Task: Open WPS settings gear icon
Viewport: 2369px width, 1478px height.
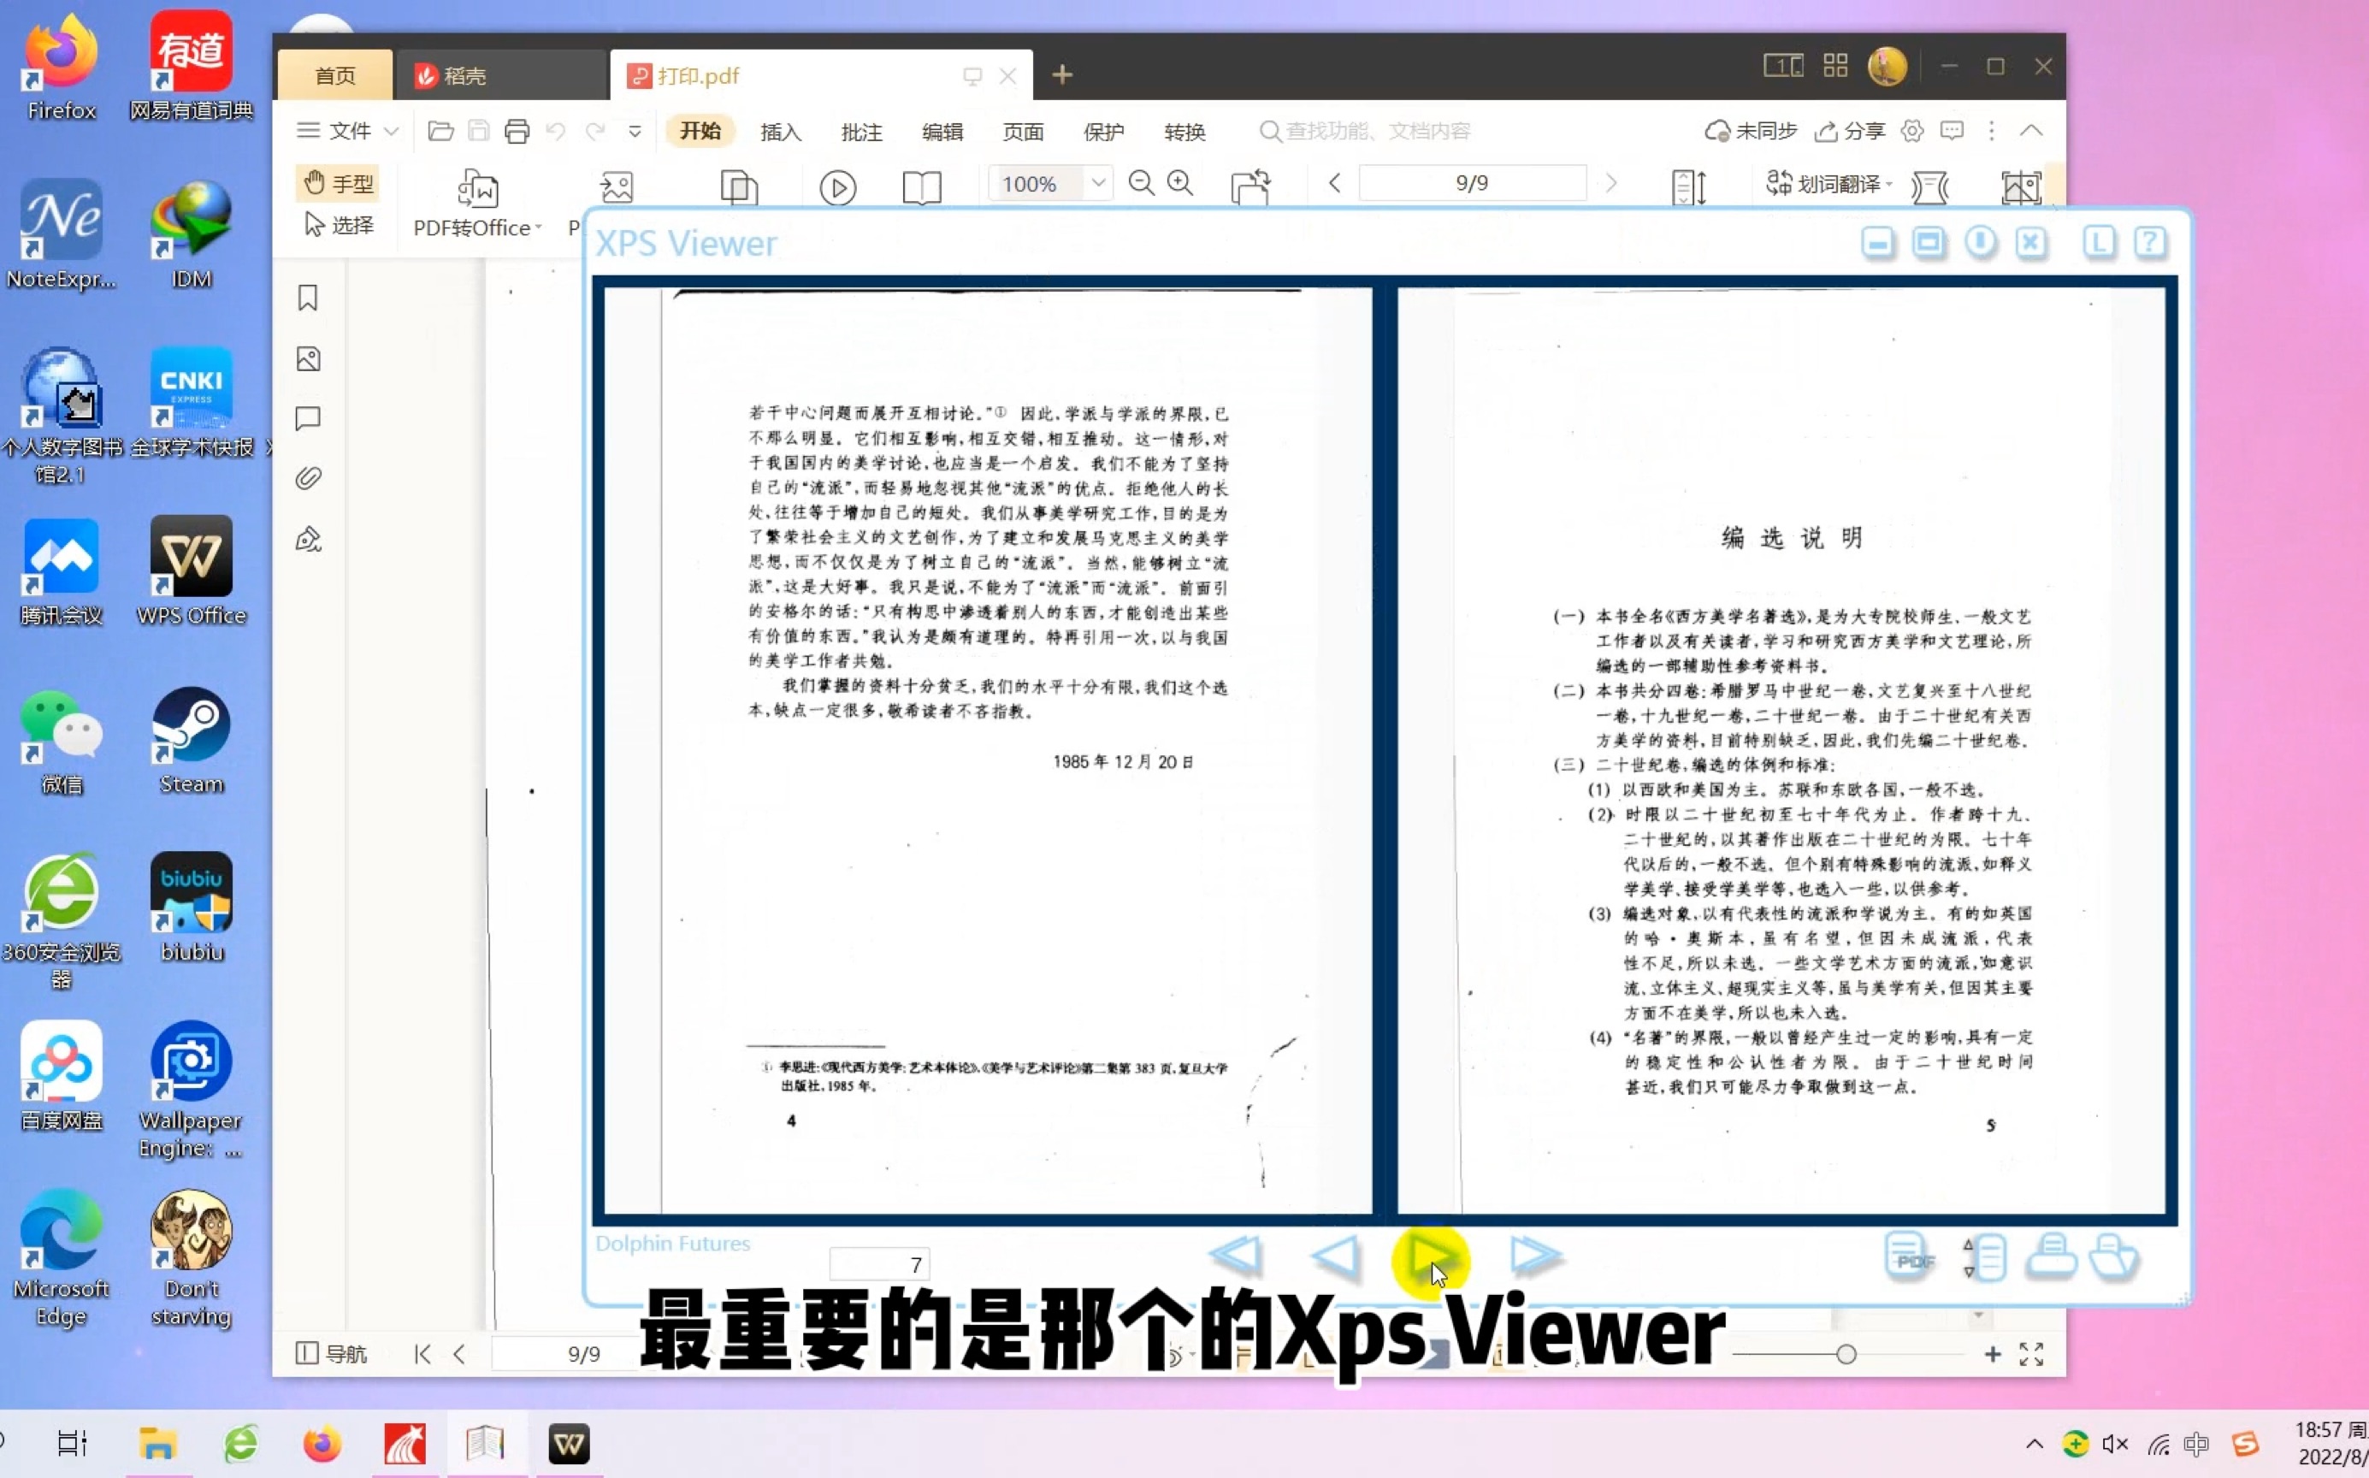Action: 1912,130
